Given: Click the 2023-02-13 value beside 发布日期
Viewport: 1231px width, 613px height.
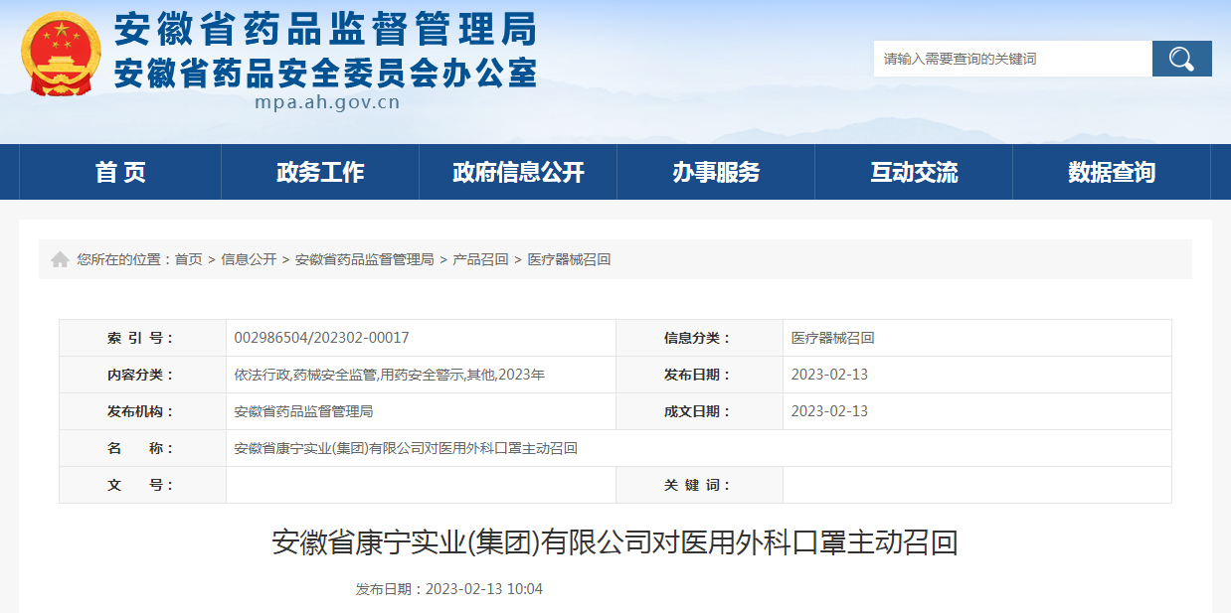Looking at the screenshot, I should pos(829,375).
